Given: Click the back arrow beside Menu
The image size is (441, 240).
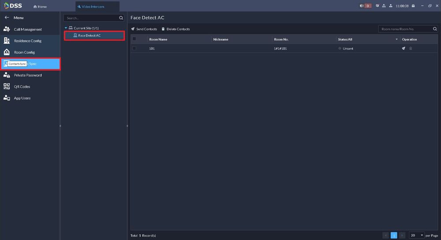Looking at the screenshot, I should click(x=7, y=18).
